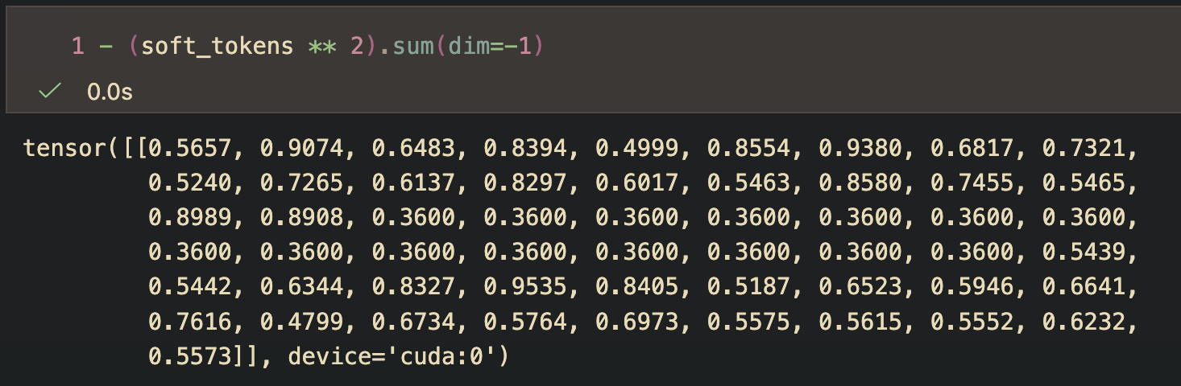Viewport: 1181px width, 386px height.
Task: Click the green checkmark execution status icon
Action: click(x=51, y=92)
